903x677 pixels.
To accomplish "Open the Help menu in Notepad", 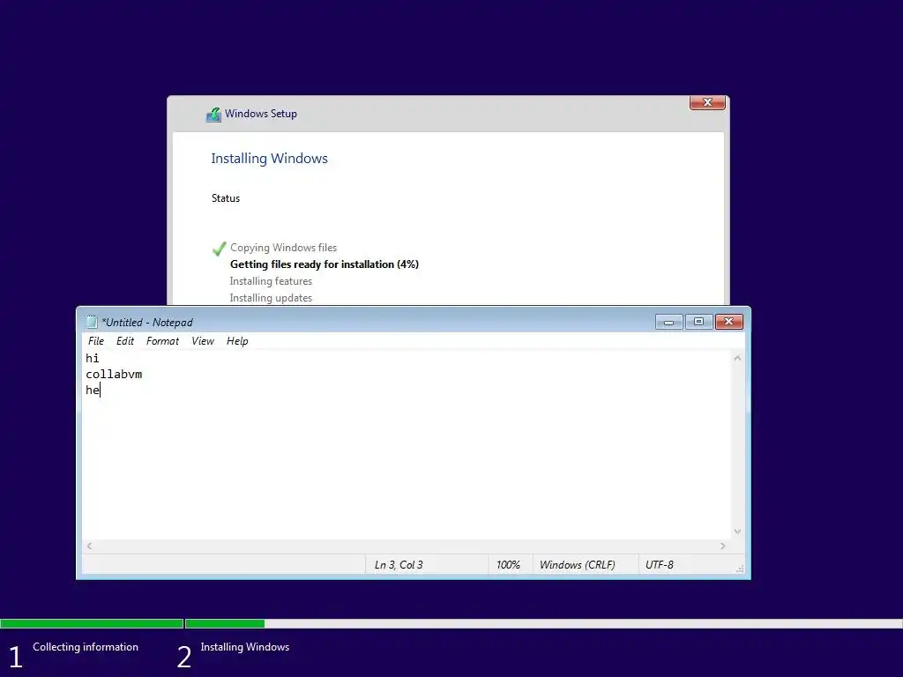I will click(237, 341).
